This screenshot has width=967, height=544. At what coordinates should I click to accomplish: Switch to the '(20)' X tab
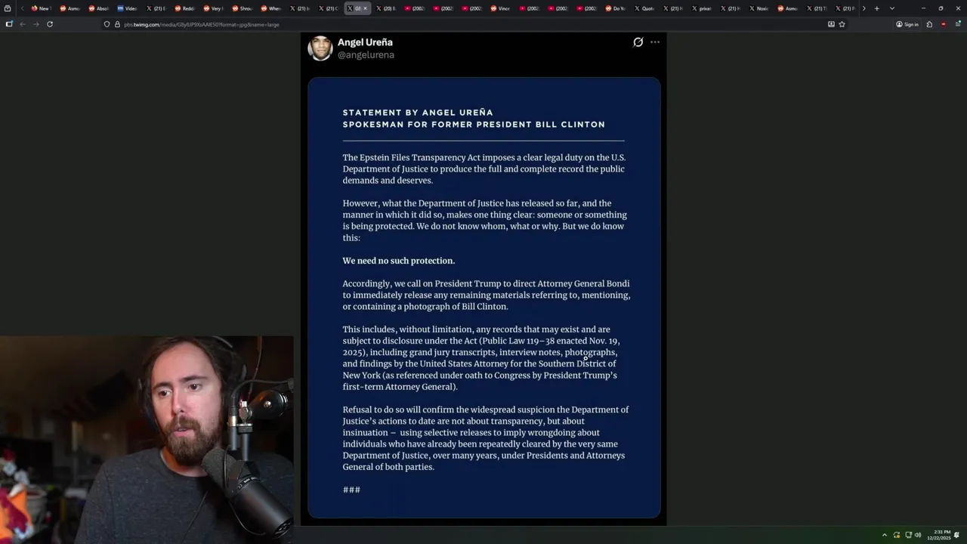tap(386, 8)
